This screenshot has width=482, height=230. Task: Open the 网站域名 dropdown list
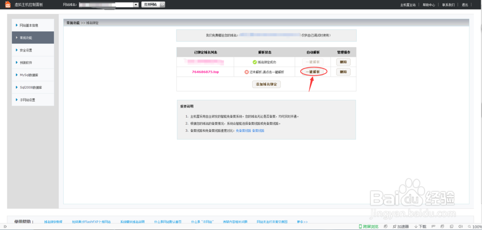pyautogui.click(x=136, y=5)
